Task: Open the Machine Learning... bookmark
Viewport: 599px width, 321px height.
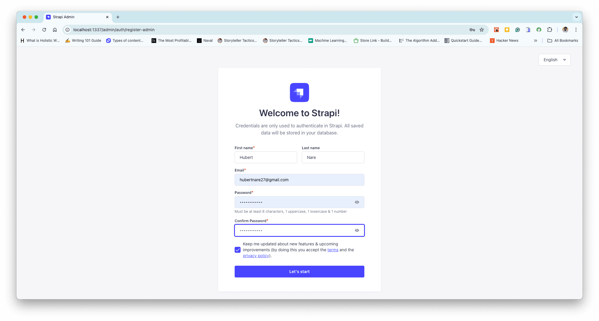Action: [x=328, y=41]
